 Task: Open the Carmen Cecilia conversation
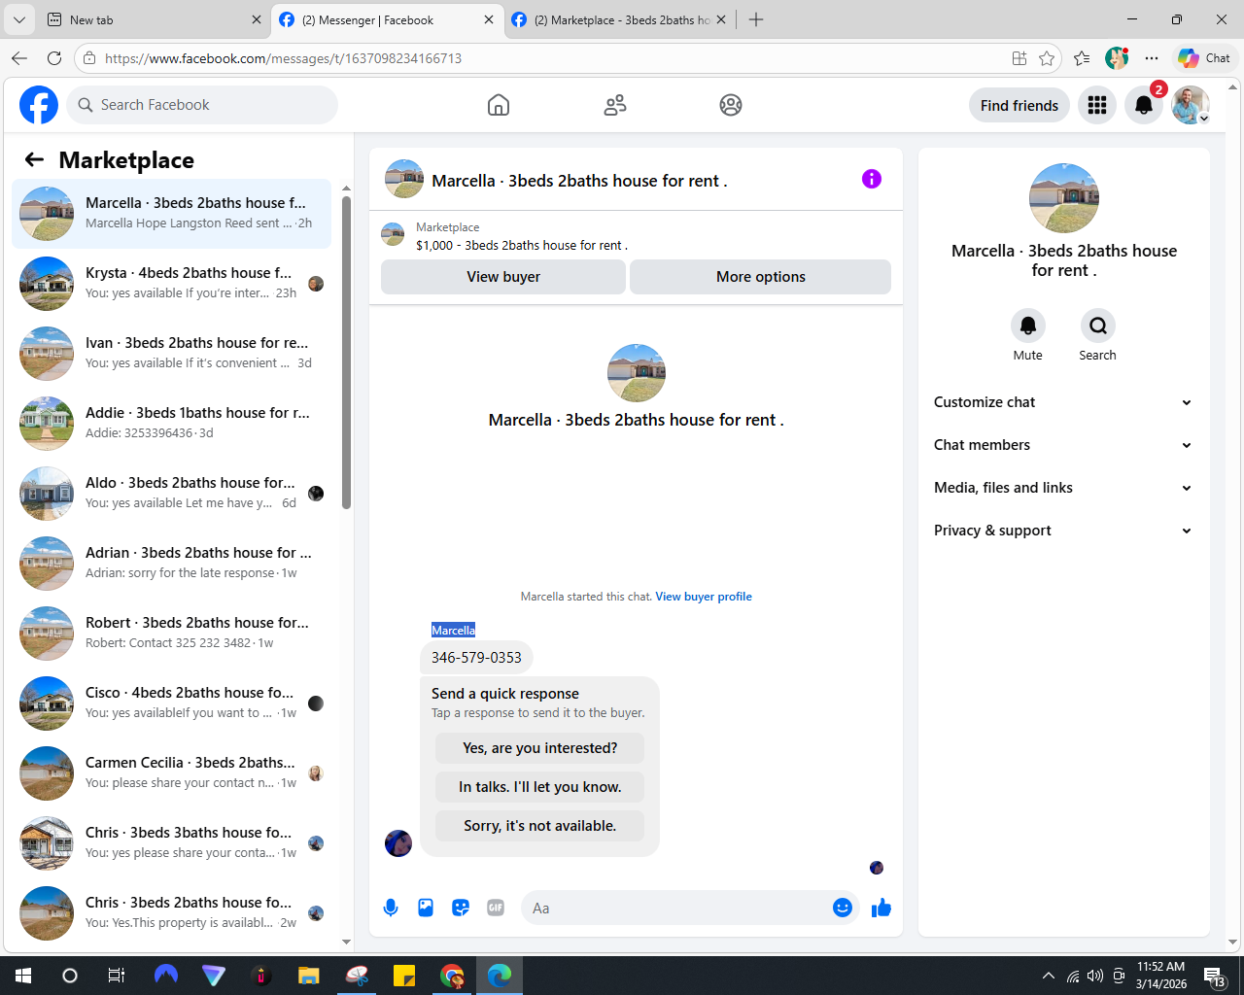tap(171, 773)
